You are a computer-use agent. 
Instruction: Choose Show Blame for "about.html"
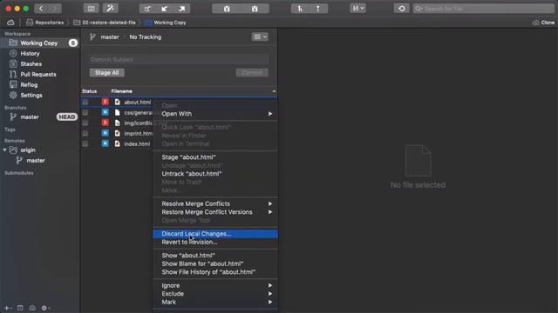click(x=215, y=263)
